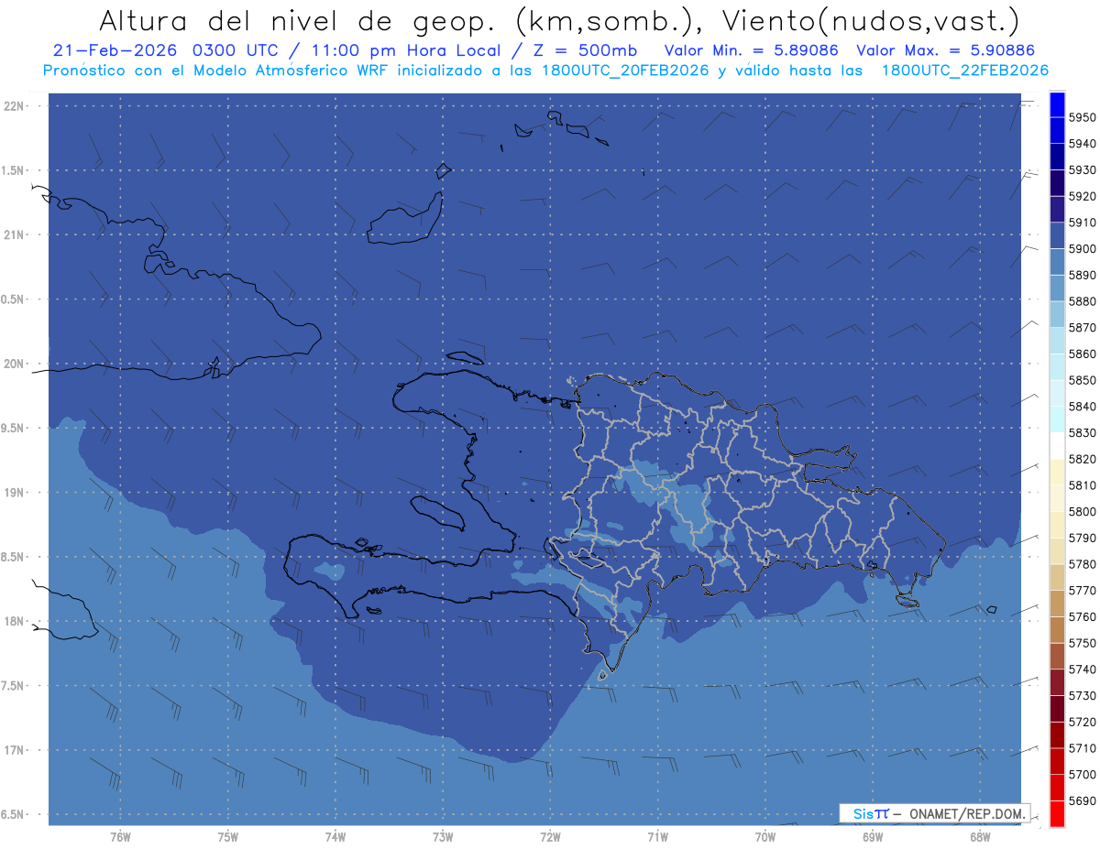Screen dimensions: 1100x849
Task: Pick the light cyan swatch between 5850 and 5840
Action: pyautogui.click(x=1056, y=394)
